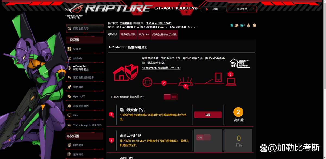
Task: Switch to the 双向 IPS tab
Action: click(144, 35)
